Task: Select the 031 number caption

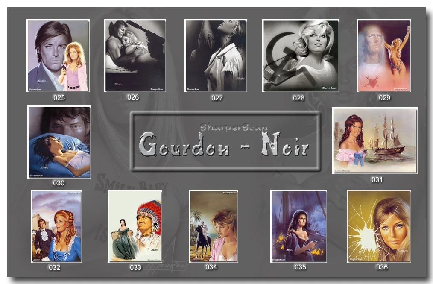Action: (x=377, y=179)
